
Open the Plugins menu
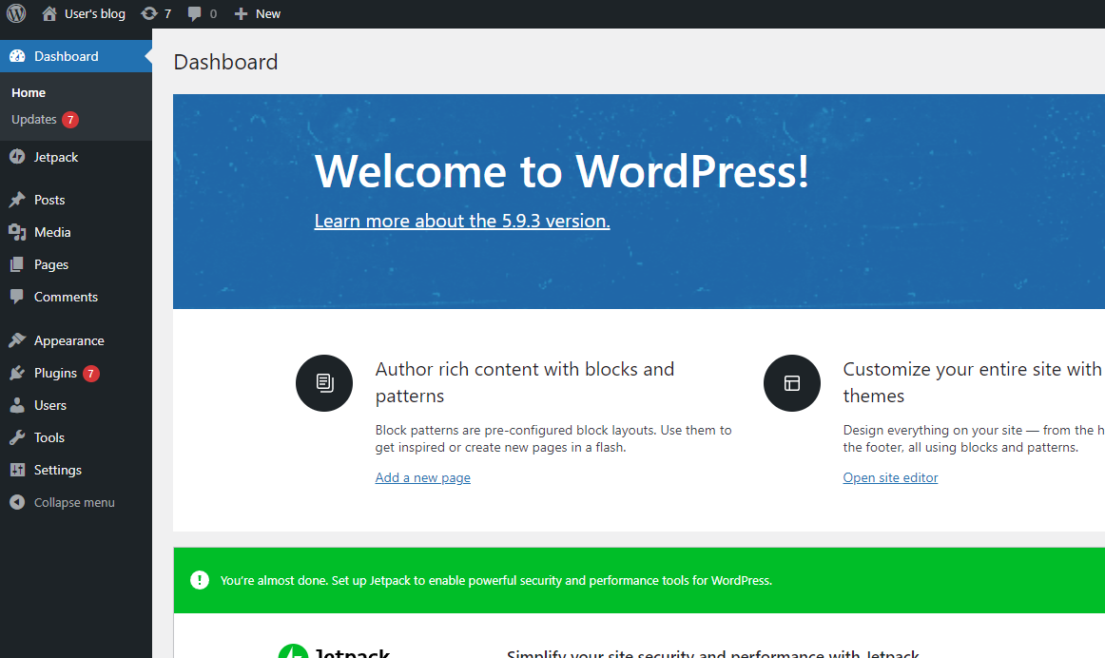pos(75,374)
